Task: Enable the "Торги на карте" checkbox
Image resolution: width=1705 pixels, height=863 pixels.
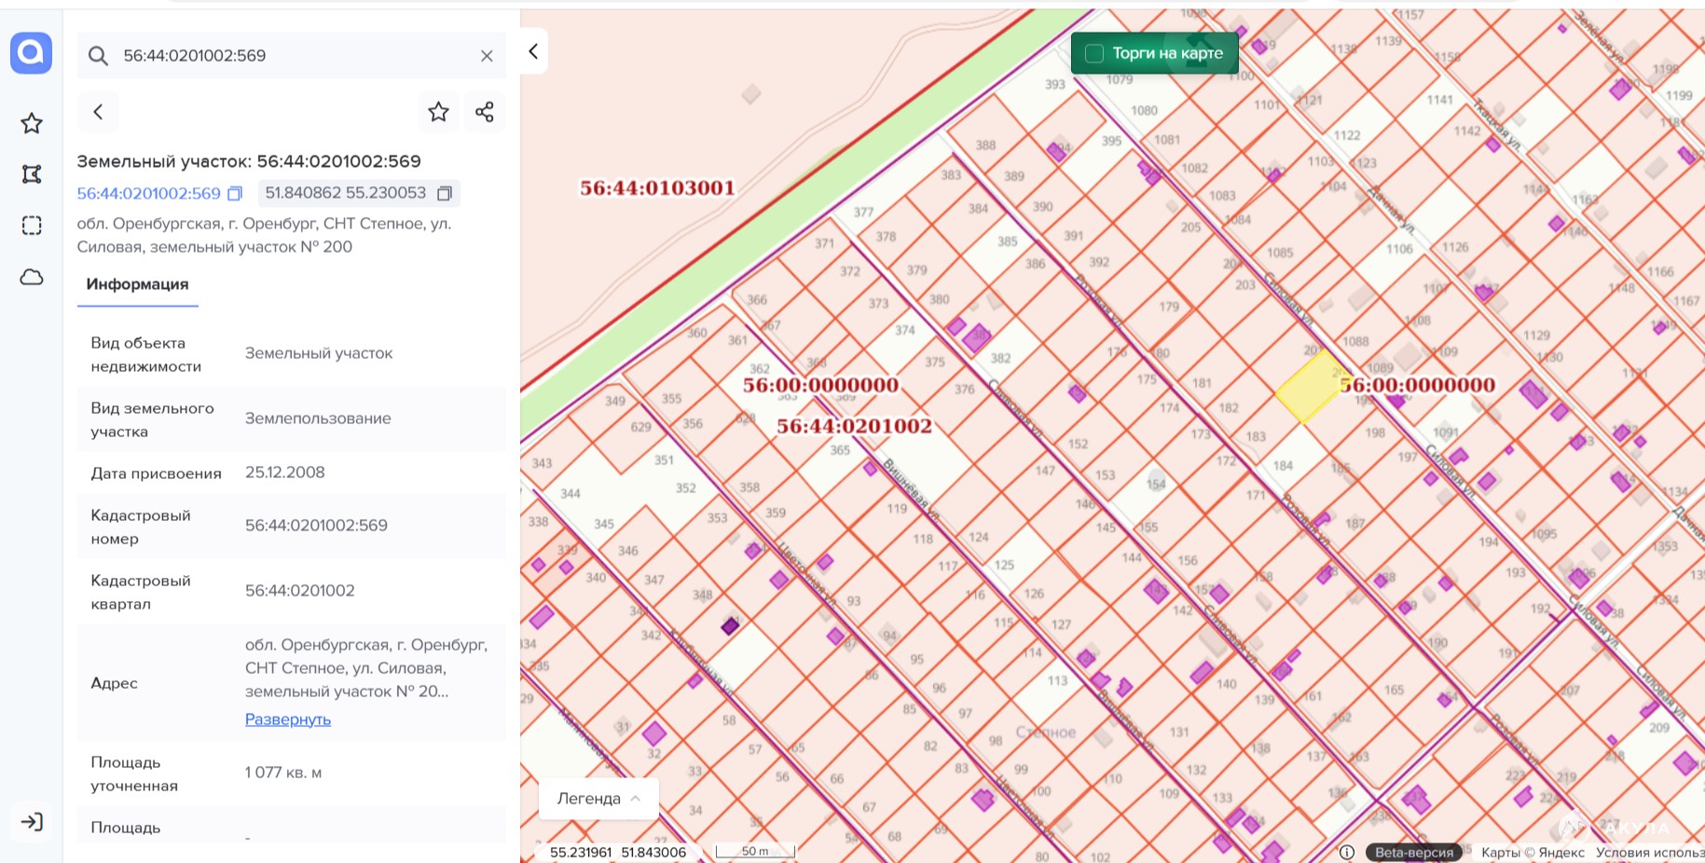Action: [x=1095, y=53]
